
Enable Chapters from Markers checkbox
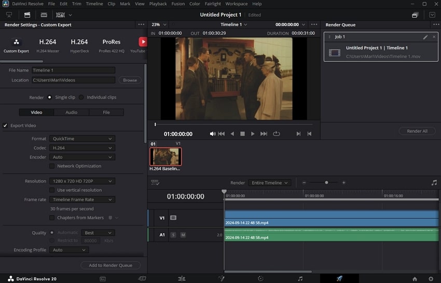pos(52,218)
